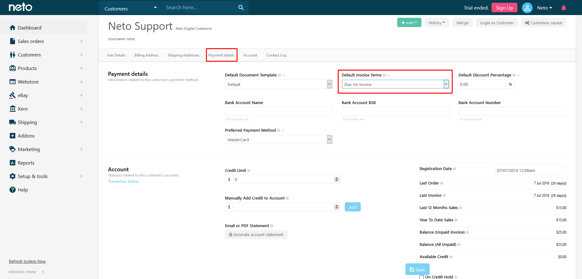The height and width of the screenshot is (279, 582).
Task: Click the search magnifier icon
Action: point(241,7)
